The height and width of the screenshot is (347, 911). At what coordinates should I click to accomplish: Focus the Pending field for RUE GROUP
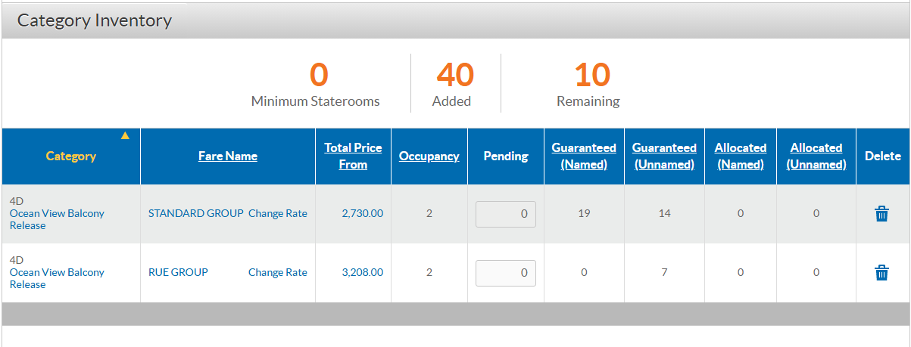(x=506, y=273)
